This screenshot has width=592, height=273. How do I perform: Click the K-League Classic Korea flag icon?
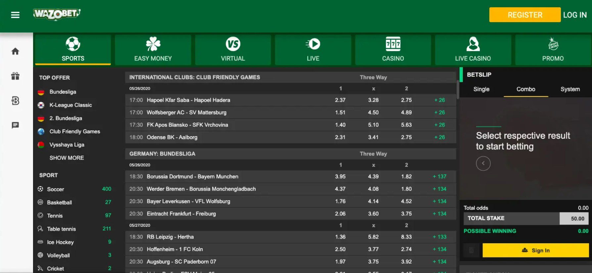point(41,105)
